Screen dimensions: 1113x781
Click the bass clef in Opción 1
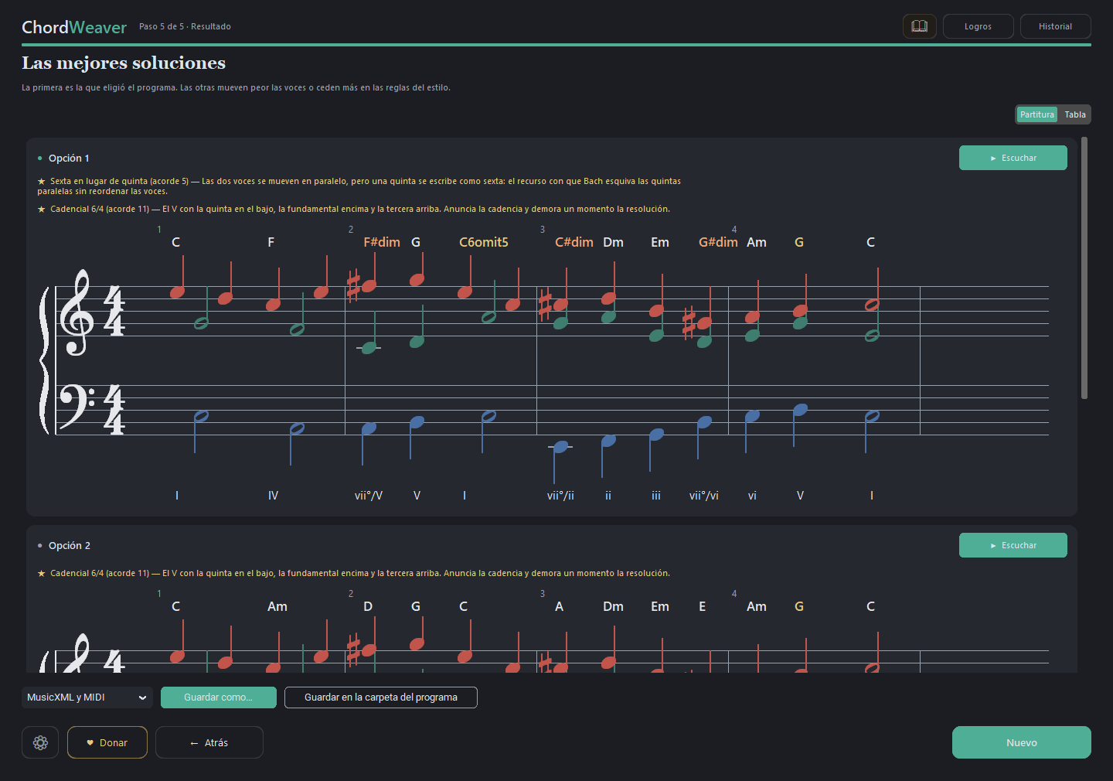coord(77,406)
